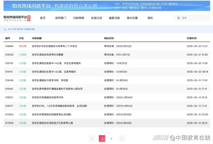Open 我的 account menu
The height and width of the screenshot is (144, 213).
[150, 18]
